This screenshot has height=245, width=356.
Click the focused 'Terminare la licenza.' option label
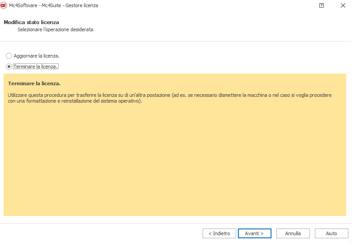click(x=36, y=66)
